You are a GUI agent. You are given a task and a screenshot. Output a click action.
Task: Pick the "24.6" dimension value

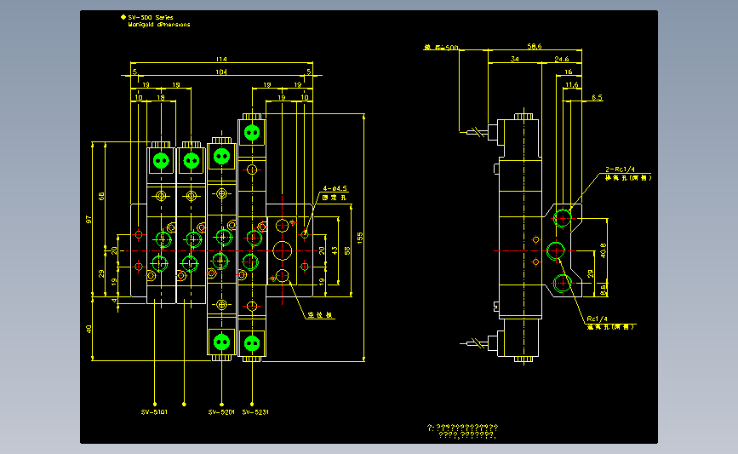(562, 59)
